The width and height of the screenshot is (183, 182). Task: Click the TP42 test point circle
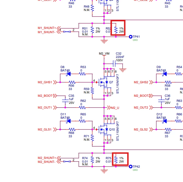coord(131,167)
